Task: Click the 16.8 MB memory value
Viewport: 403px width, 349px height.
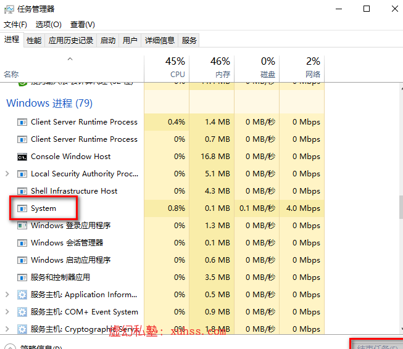Action: 215,157
